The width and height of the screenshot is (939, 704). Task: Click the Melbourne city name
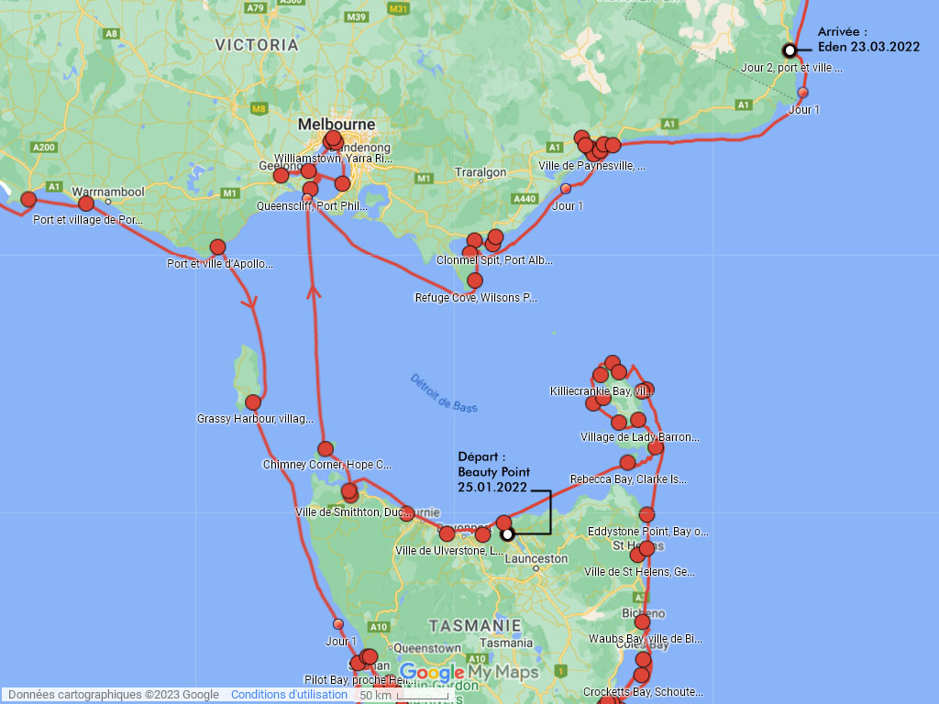click(x=337, y=125)
